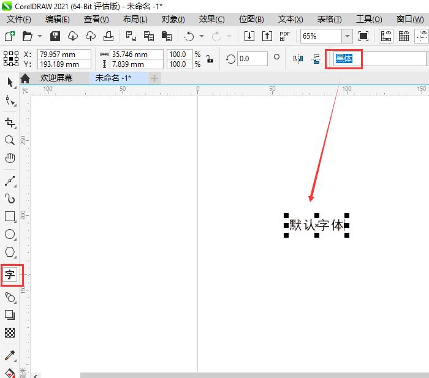Image resolution: width=429 pixels, height=378 pixels.
Task: Select the Rectangle tool
Action: pos(10,216)
